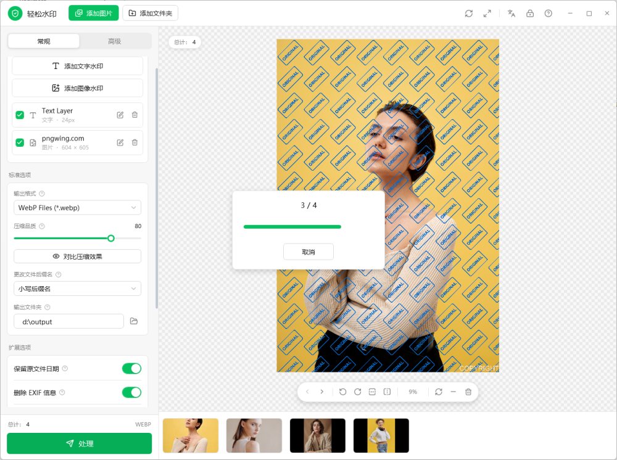Edit the Text Layer watermark

tap(120, 115)
